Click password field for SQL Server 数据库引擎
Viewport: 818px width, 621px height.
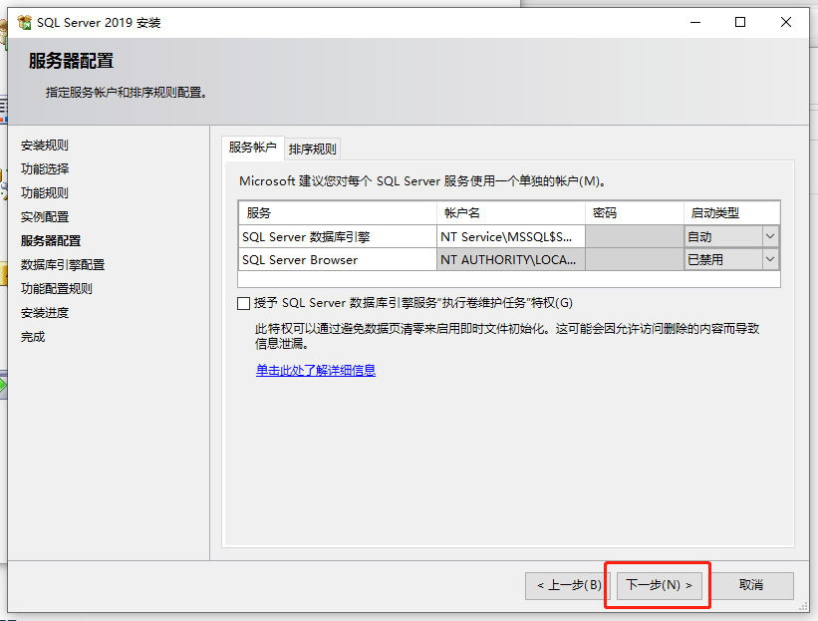pyautogui.click(x=635, y=237)
